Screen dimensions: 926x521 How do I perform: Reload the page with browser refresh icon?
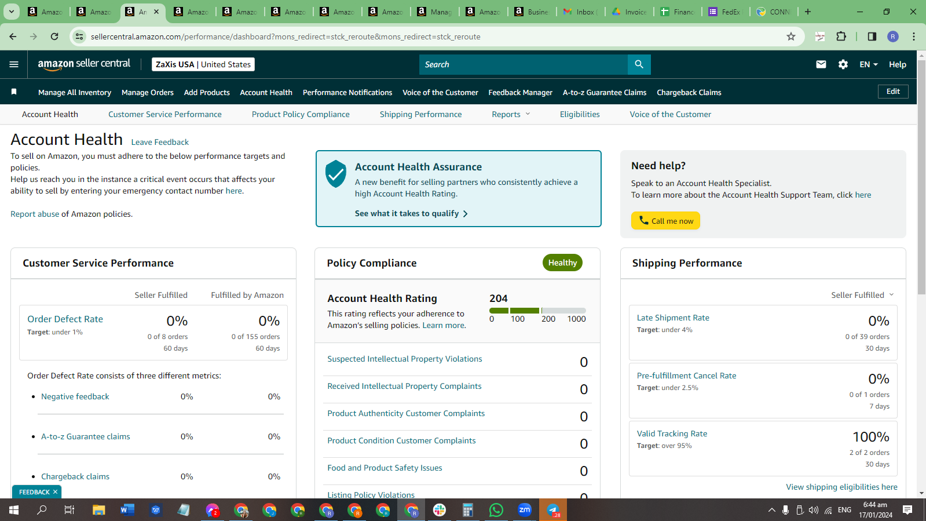click(54, 37)
